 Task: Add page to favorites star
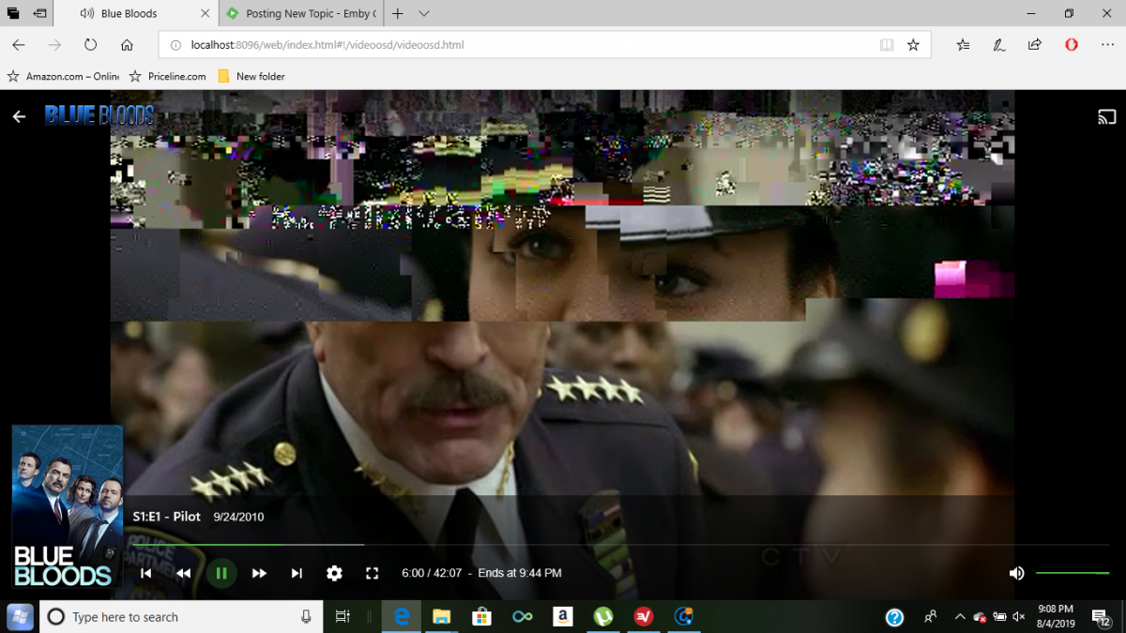[x=913, y=45]
